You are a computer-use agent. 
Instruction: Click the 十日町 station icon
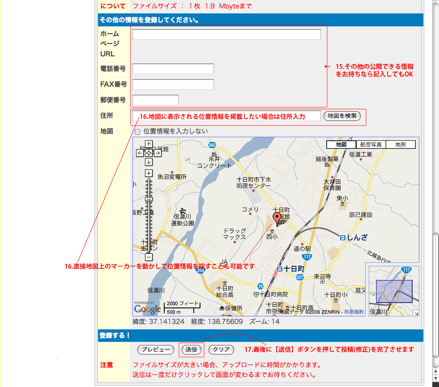click(x=279, y=269)
